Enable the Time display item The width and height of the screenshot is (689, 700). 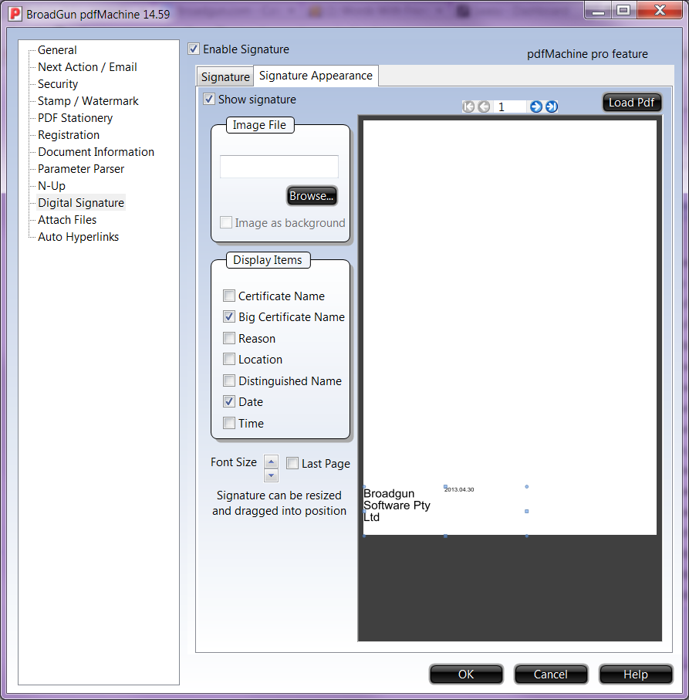click(229, 424)
